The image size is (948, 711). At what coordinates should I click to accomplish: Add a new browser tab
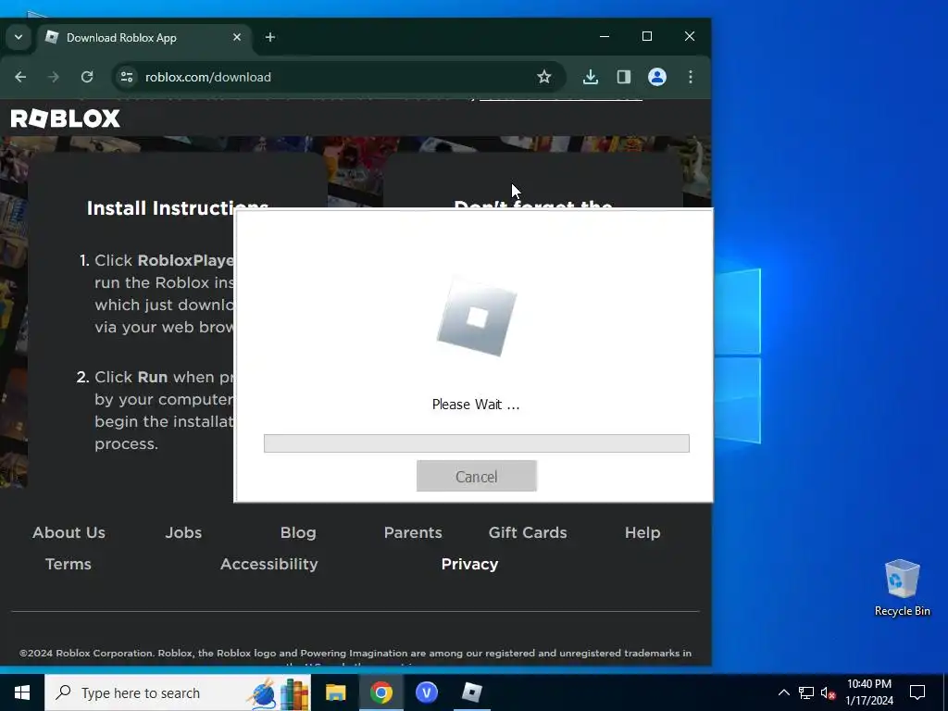270,37
